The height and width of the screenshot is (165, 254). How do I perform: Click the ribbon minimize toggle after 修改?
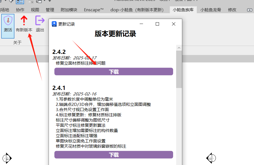(250, 10)
